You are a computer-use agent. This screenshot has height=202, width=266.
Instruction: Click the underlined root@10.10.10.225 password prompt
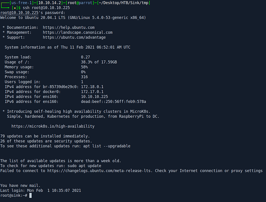19,13
